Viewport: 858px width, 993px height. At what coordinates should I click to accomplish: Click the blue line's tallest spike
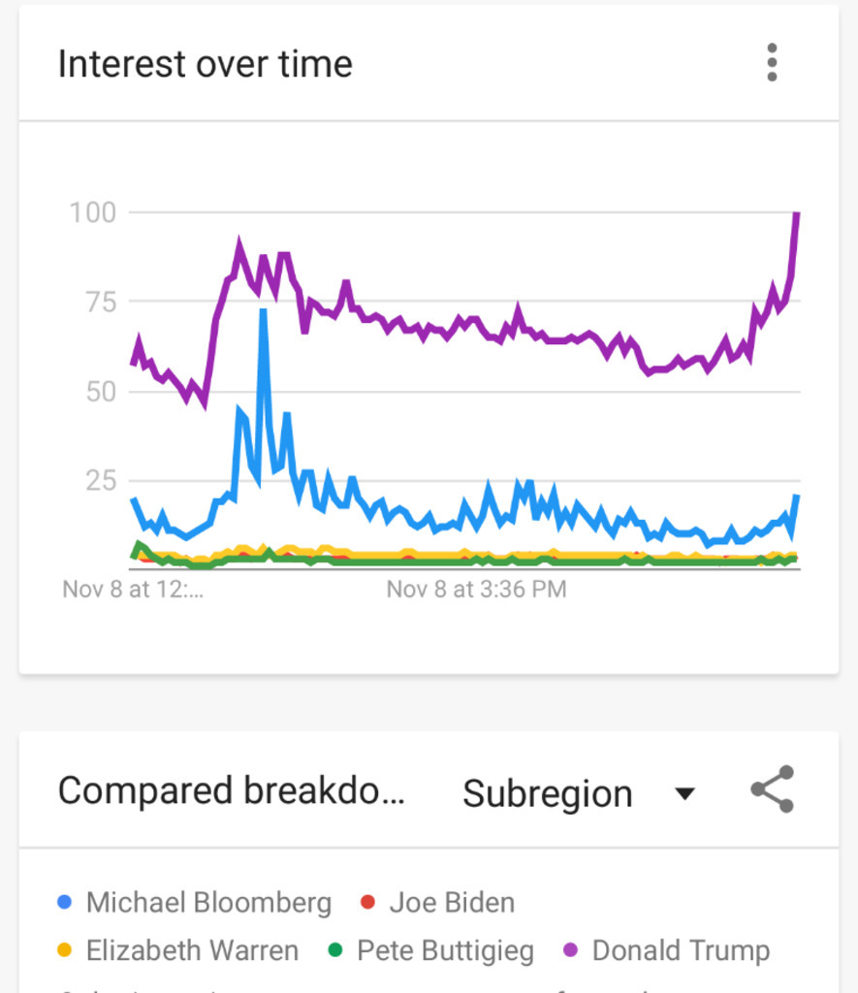click(x=263, y=312)
